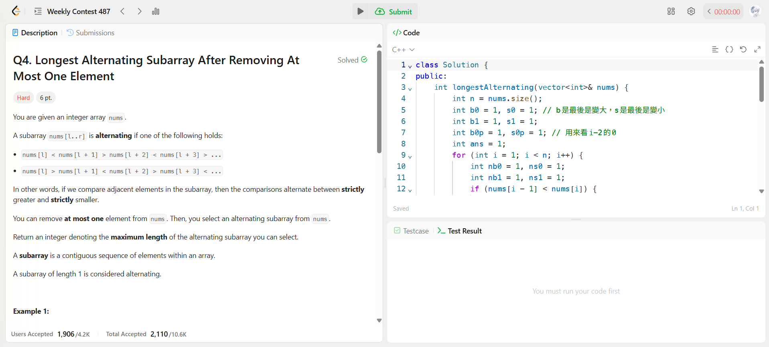The image size is (769, 347).
Task: Open the settings gear
Action: pyautogui.click(x=691, y=12)
